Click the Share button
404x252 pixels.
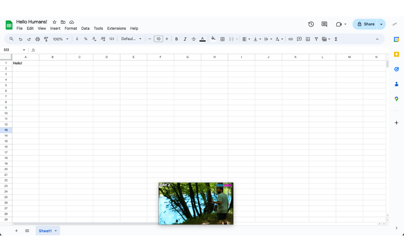(365, 24)
